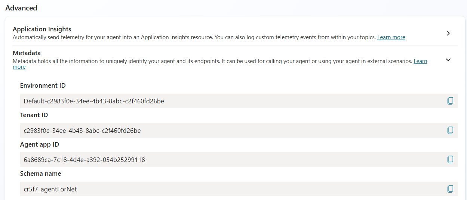The width and height of the screenshot is (467, 200).
Task: Copy the Agent app ID value
Action: click(450, 159)
